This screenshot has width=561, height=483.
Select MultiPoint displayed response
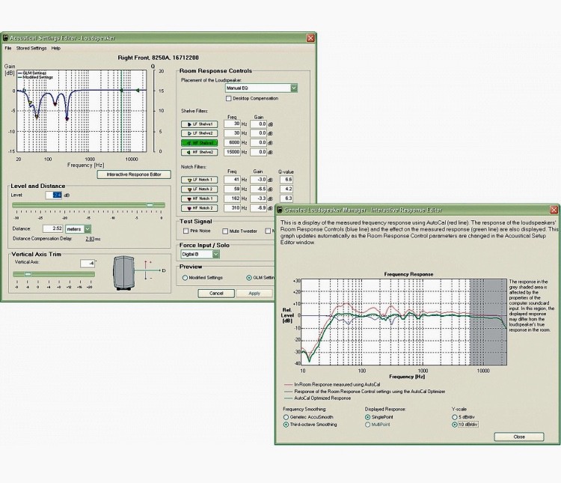coord(367,425)
